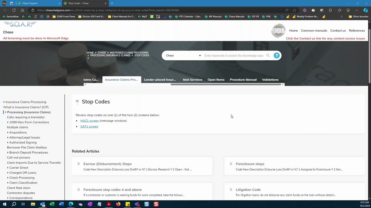The height and width of the screenshot is (208, 371).
Task: Expand Insurance Claims Processing in sidebar
Action: click(4, 102)
